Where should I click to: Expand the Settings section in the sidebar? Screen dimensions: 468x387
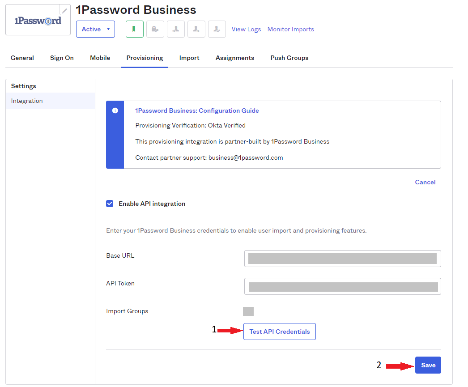pos(23,86)
